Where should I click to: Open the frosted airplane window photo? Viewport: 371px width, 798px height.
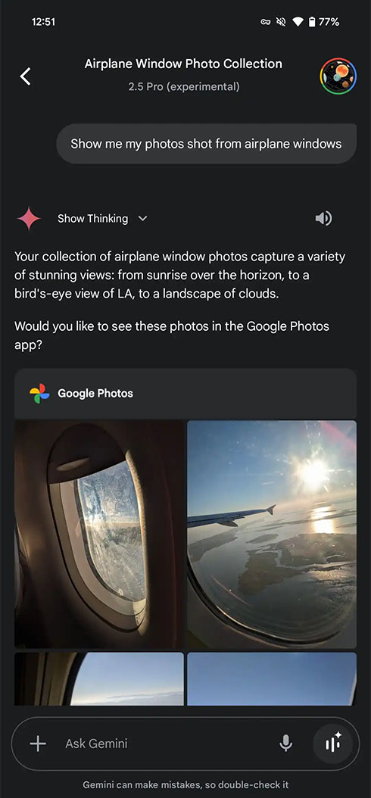click(x=98, y=534)
